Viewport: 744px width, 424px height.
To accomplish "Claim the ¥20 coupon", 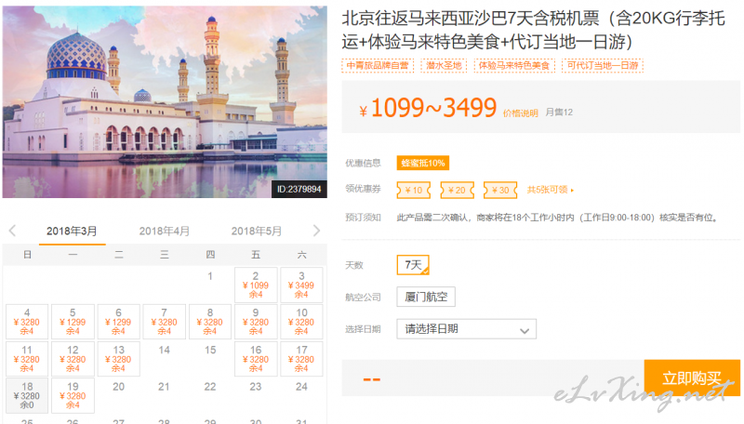I will (457, 191).
